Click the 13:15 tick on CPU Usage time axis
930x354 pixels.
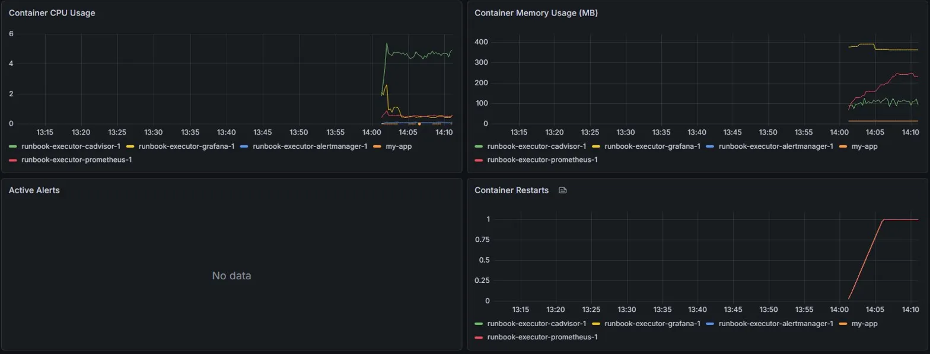pos(44,132)
